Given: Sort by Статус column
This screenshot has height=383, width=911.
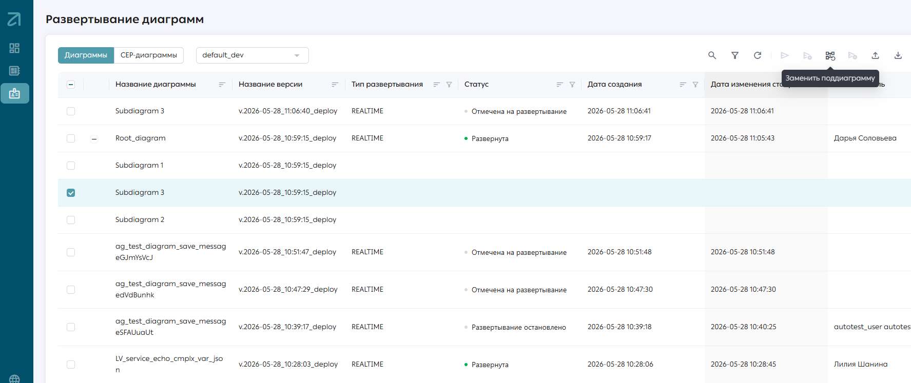Looking at the screenshot, I should click(x=559, y=85).
